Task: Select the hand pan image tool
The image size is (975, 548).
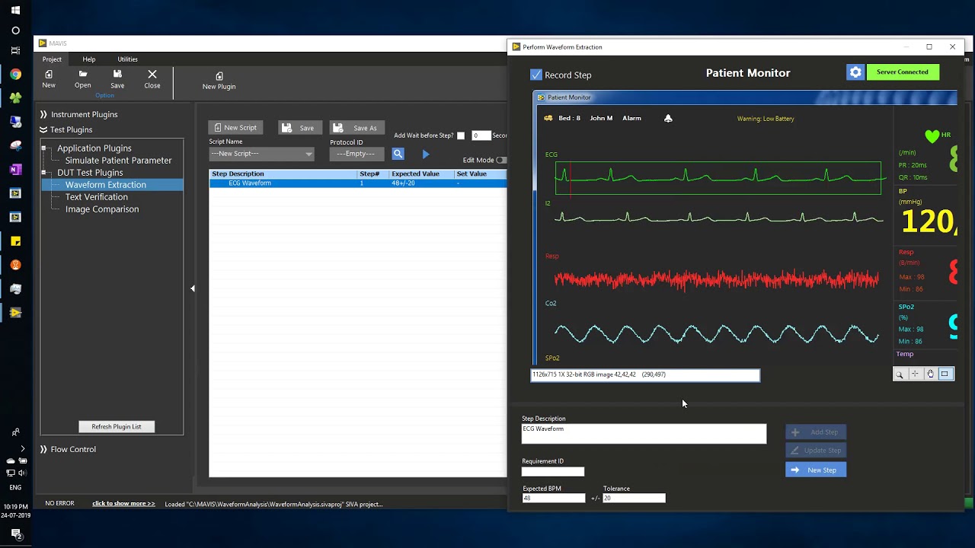Action: coord(930,374)
